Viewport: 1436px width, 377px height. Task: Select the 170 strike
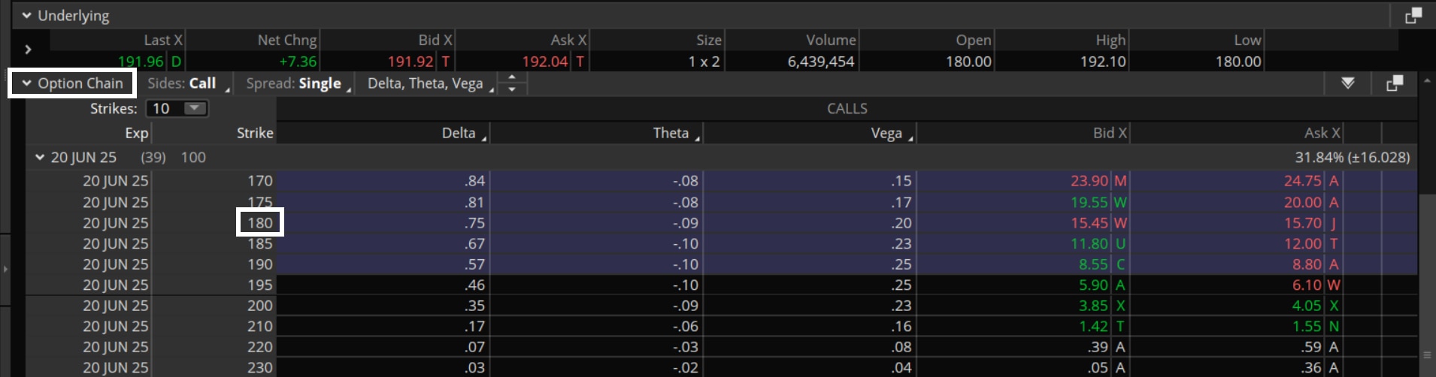pos(260,181)
